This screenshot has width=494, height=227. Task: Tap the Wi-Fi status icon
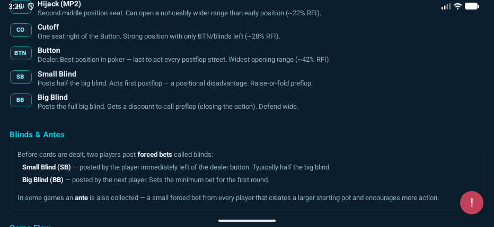457,6
